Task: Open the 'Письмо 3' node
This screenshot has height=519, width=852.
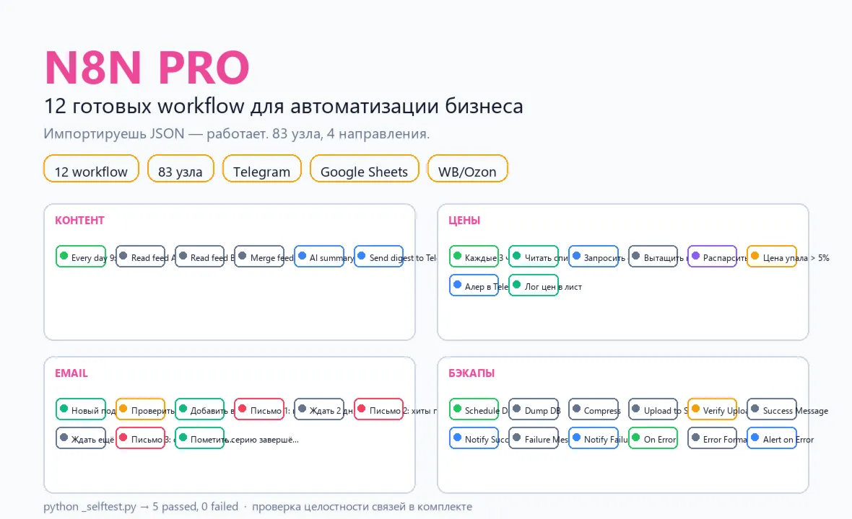Action: (140, 438)
